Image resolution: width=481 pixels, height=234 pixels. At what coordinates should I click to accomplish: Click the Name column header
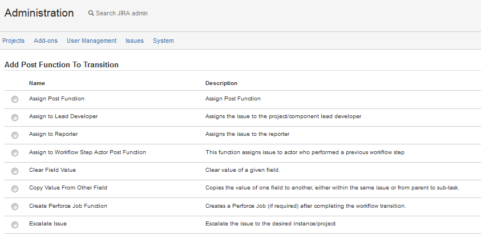[37, 83]
